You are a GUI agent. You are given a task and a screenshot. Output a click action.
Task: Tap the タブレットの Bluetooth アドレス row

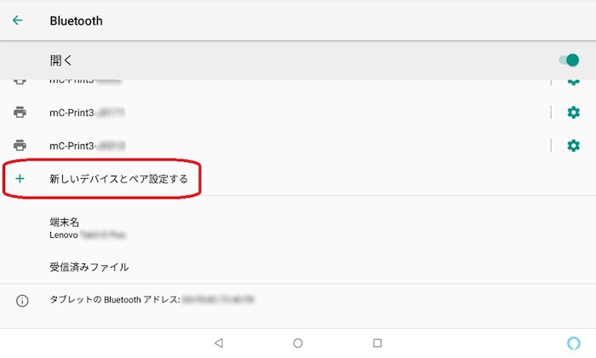tap(298, 300)
